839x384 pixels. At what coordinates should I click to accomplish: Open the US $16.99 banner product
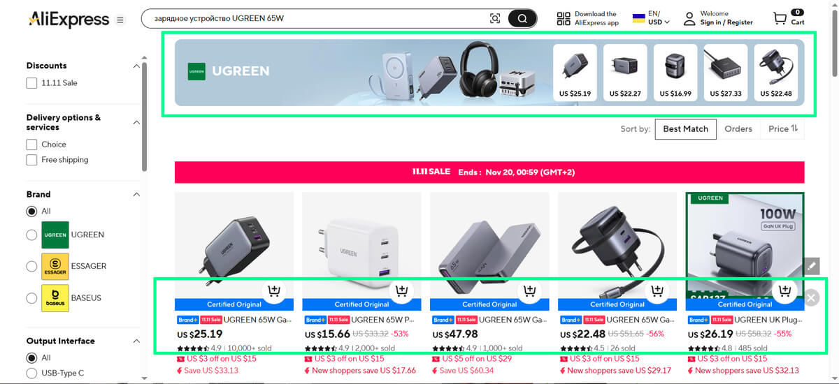click(x=675, y=72)
